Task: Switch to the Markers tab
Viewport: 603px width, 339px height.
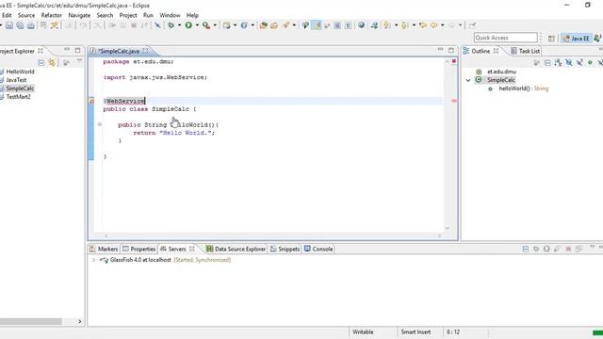Action: (104, 249)
